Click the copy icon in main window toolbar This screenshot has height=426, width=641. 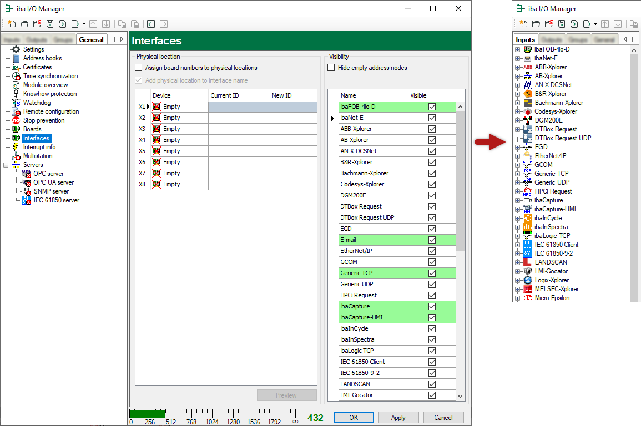point(122,24)
